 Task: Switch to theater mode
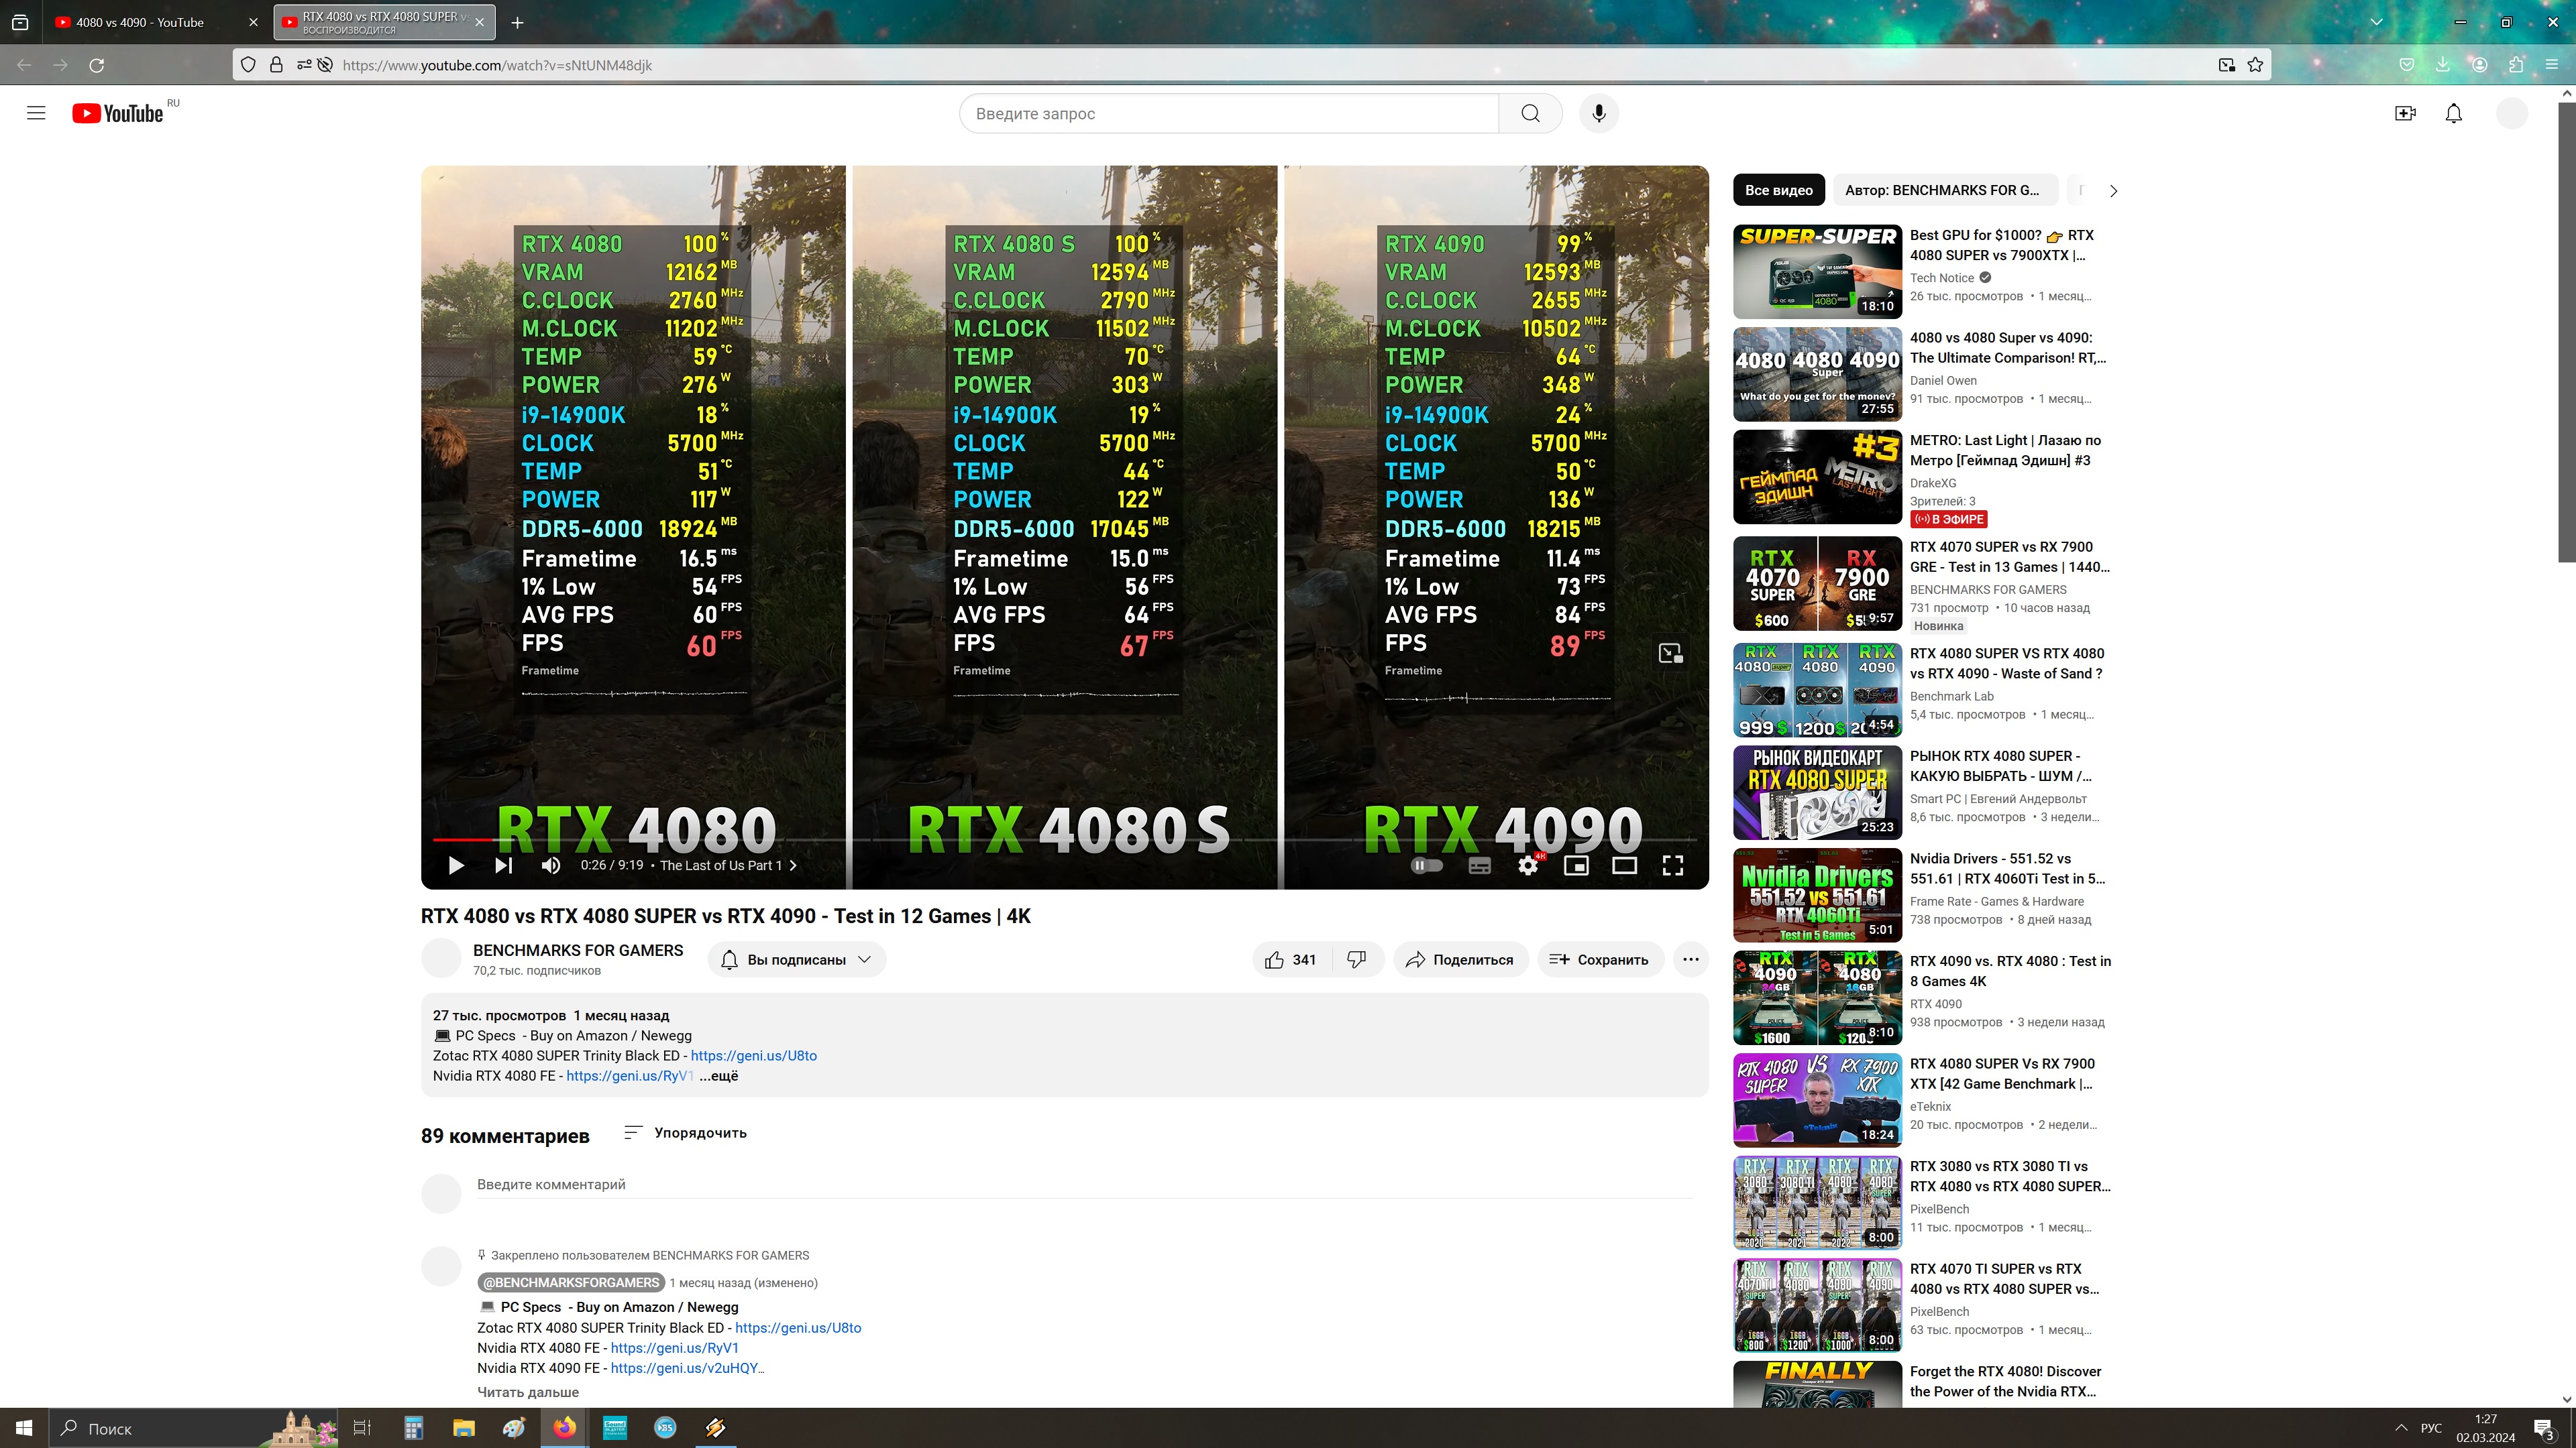click(x=1624, y=865)
